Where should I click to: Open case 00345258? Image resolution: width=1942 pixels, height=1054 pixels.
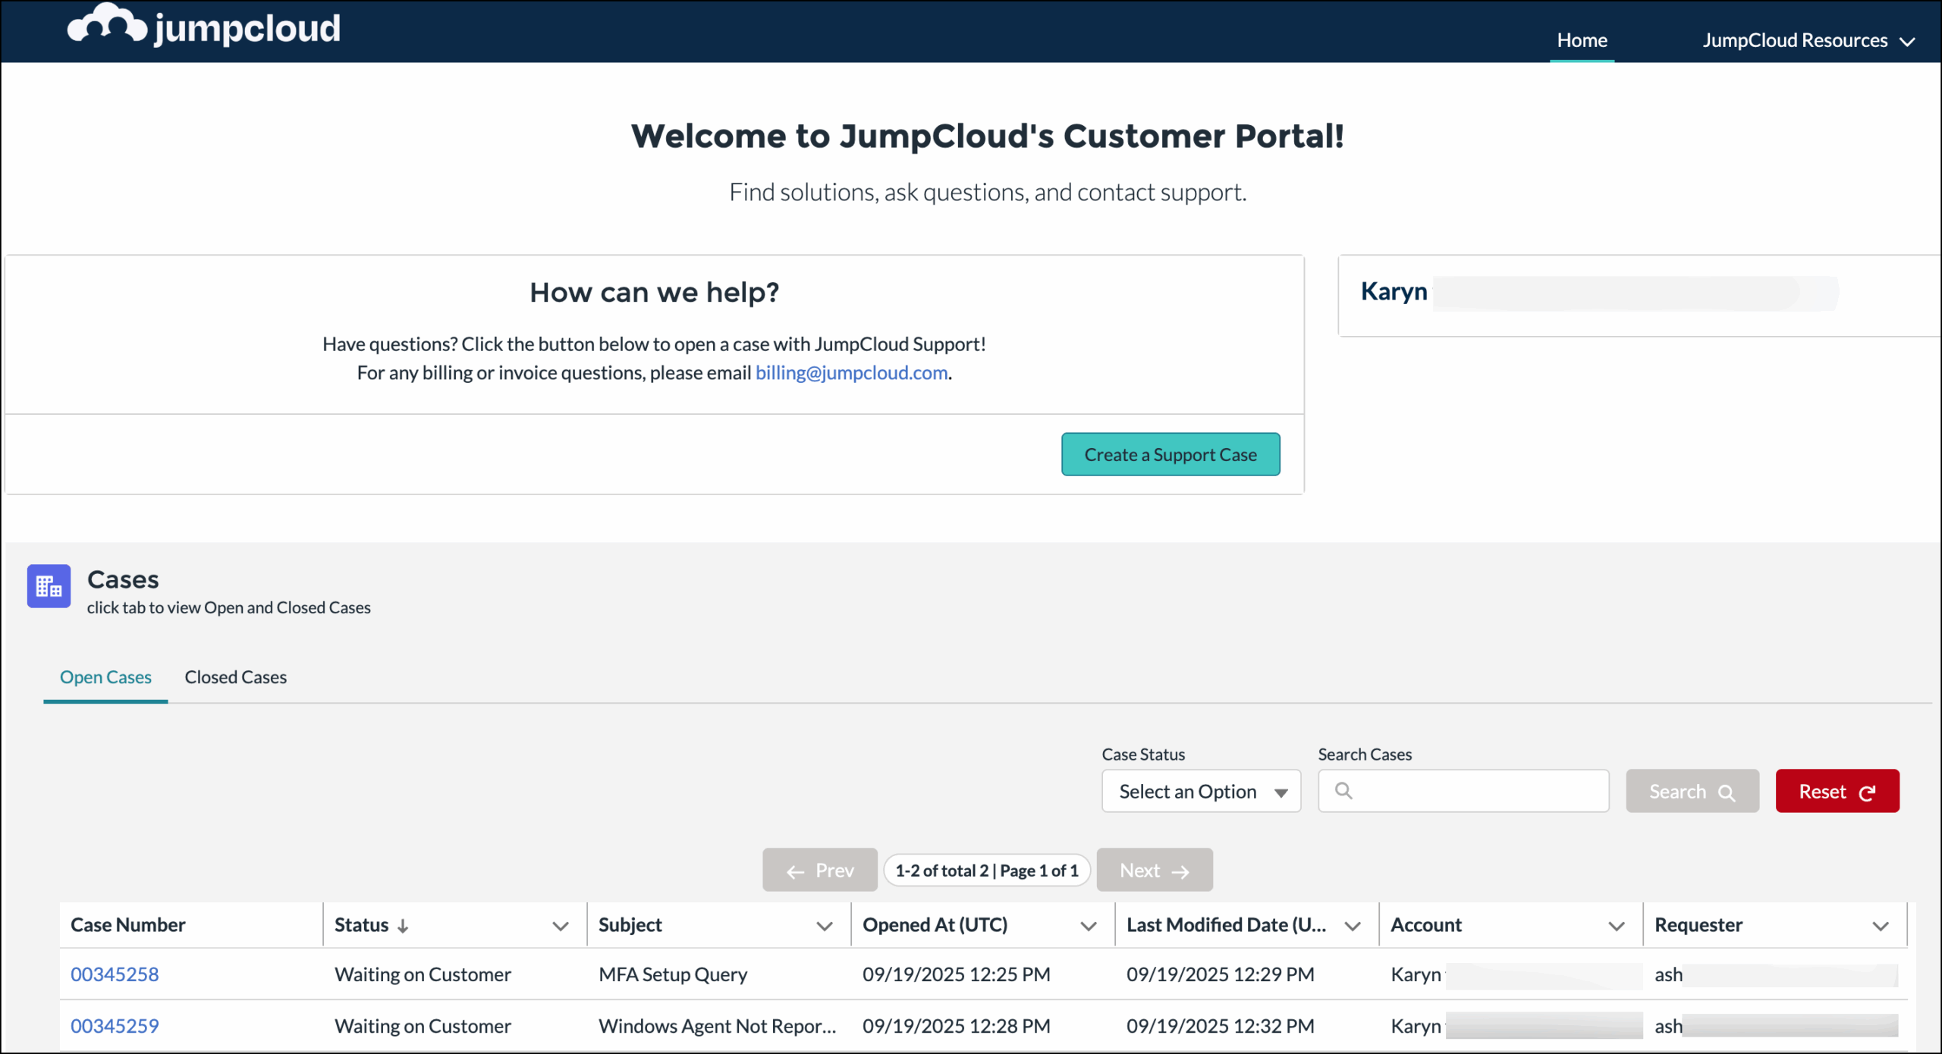[115, 974]
